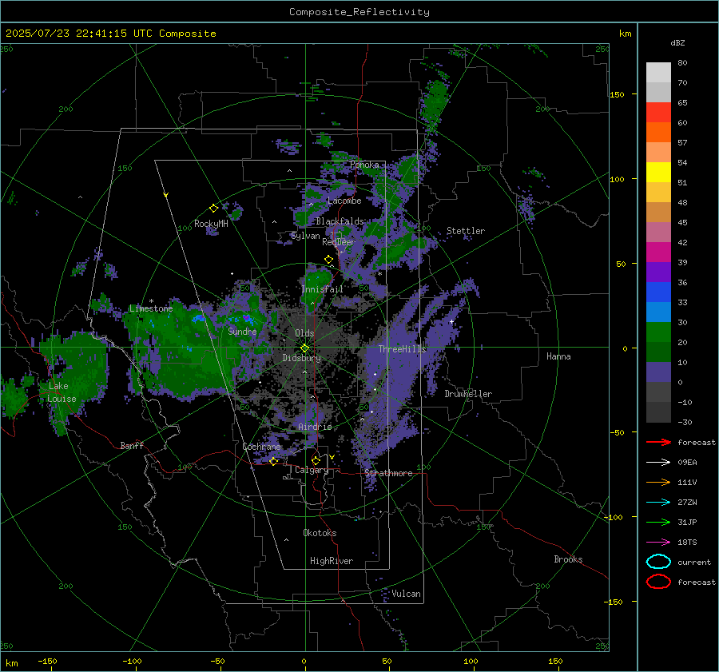
Task: Click the Airdrie town label
Action: click(x=315, y=427)
